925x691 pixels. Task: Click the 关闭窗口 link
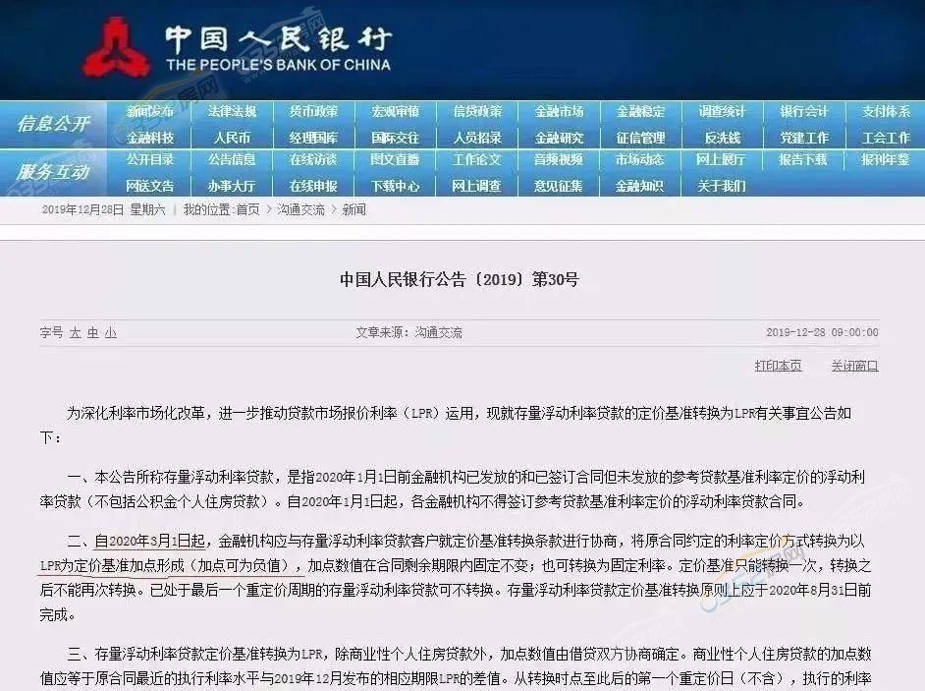pyautogui.click(x=854, y=366)
